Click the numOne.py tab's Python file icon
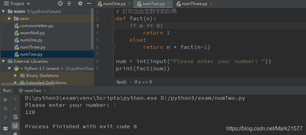 [x=100, y=4]
